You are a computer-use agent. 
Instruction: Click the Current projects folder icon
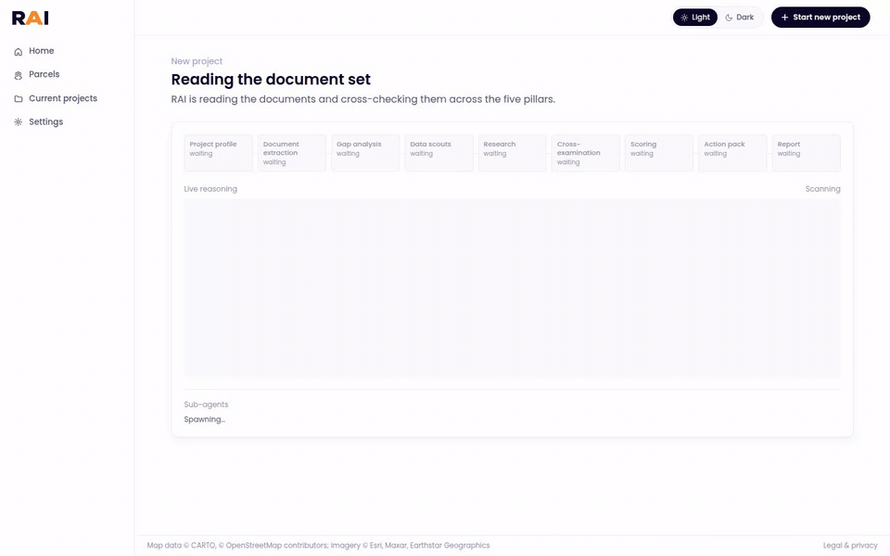click(x=19, y=99)
